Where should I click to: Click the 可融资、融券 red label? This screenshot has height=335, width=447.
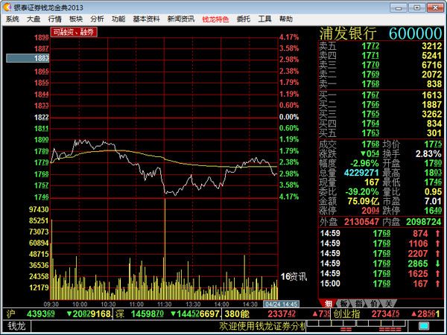click(74, 32)
